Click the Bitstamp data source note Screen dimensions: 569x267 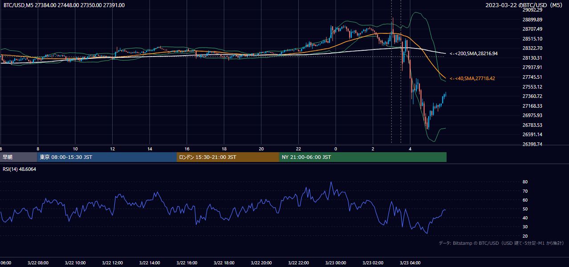(501, 243)
